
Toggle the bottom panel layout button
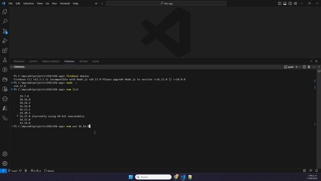click(x=285, y=4)
